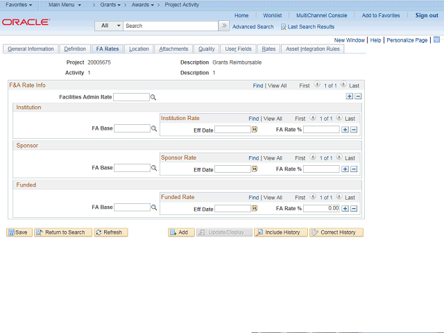Switch to the User Fields tab
This screenshot has width=444, height=333.
[238, 49]
